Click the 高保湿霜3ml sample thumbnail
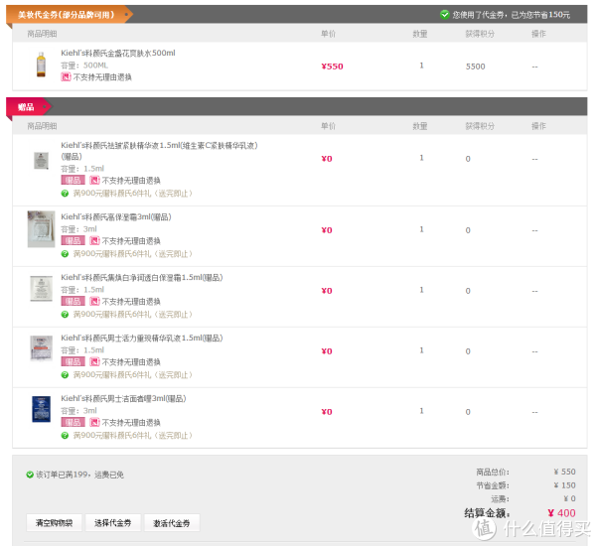 pyautogui.click(x=41, y=229)
